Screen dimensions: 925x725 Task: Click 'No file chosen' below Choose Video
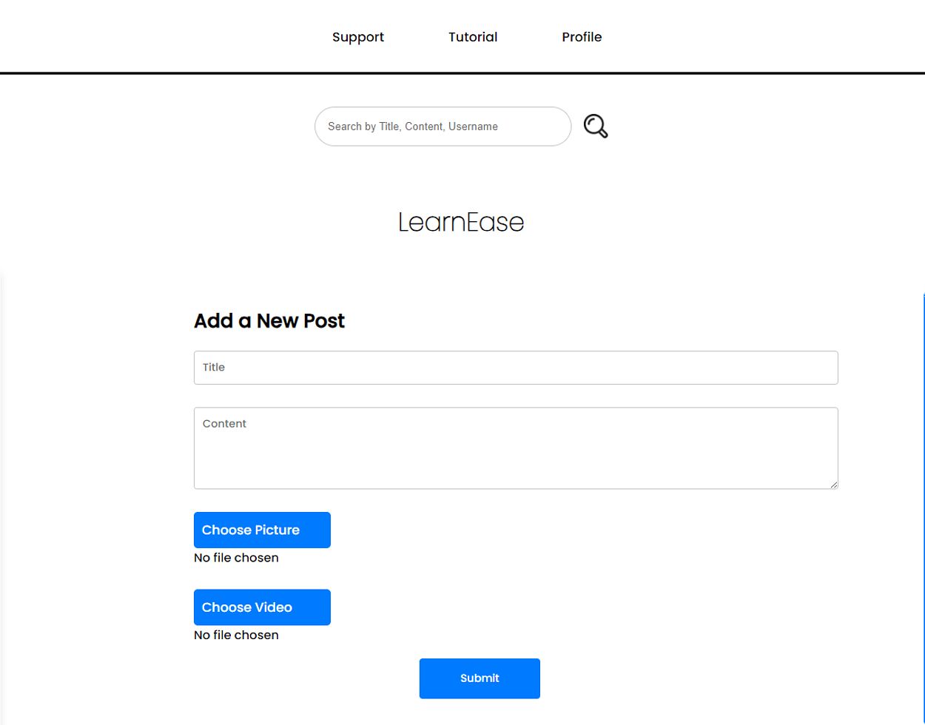(x=236, y=635)
